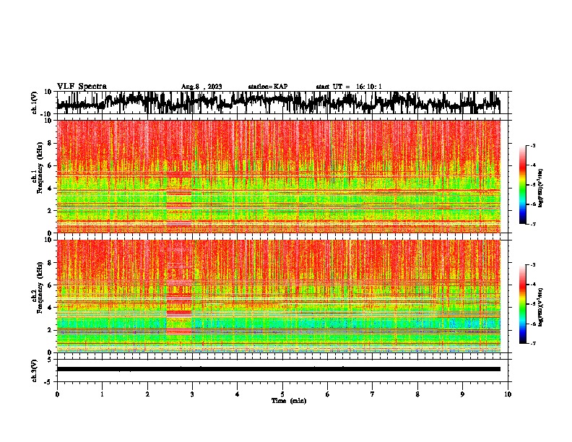Click the ch.1 frequency axis "2" tick label
Screen dimensions: 572x442
(x=51, y=211)
